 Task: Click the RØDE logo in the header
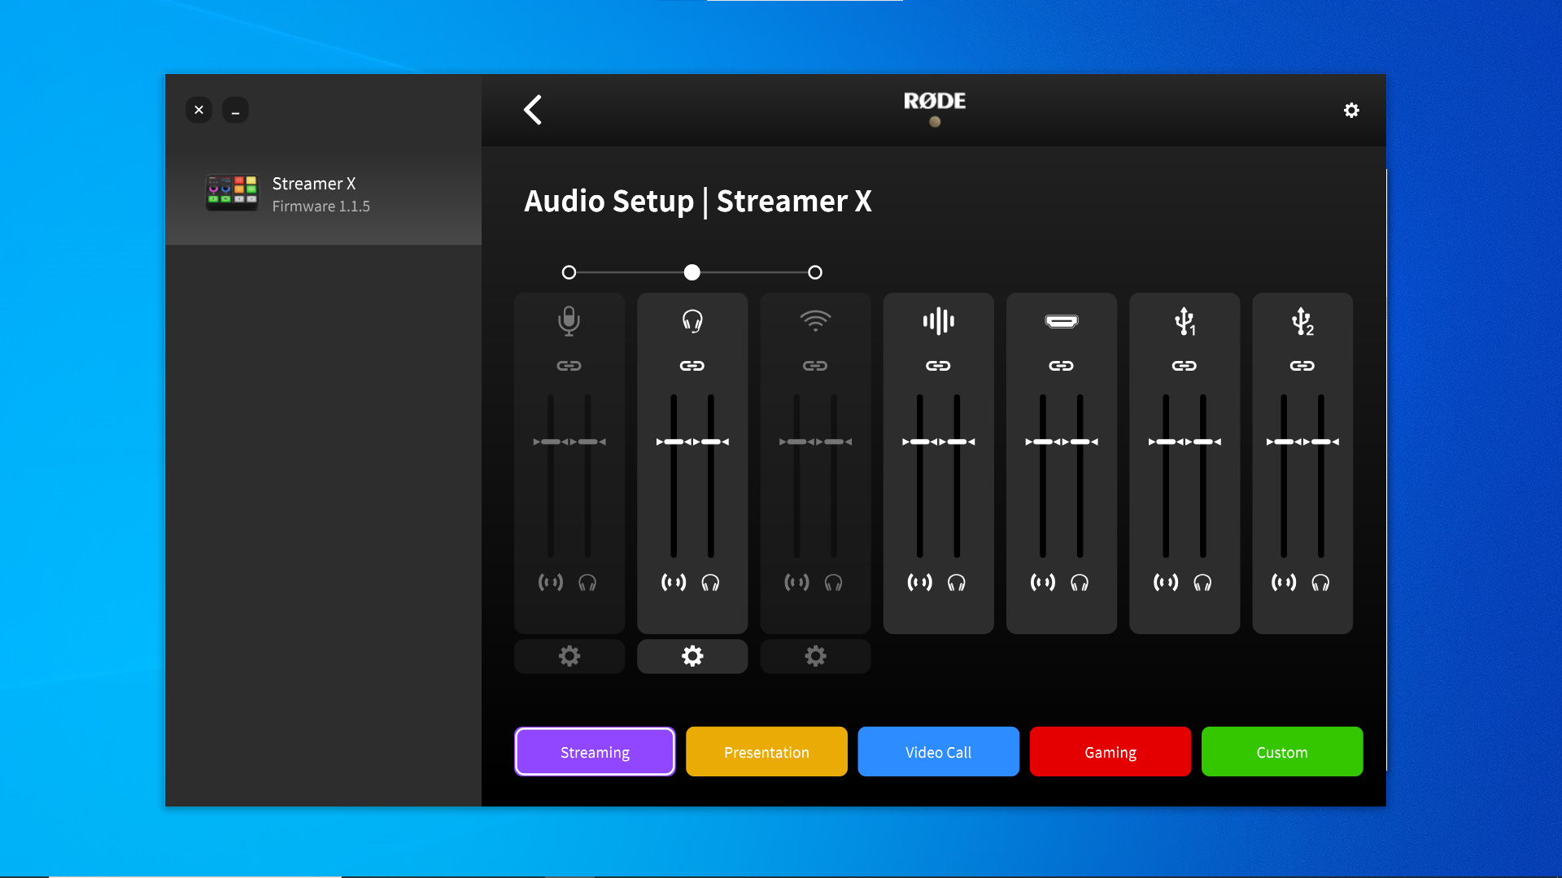935,102
